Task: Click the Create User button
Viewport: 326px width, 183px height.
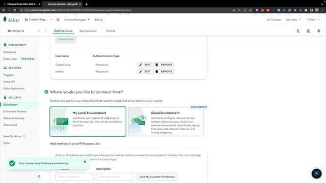Action: pyautogui.click(x=66, y=39)
